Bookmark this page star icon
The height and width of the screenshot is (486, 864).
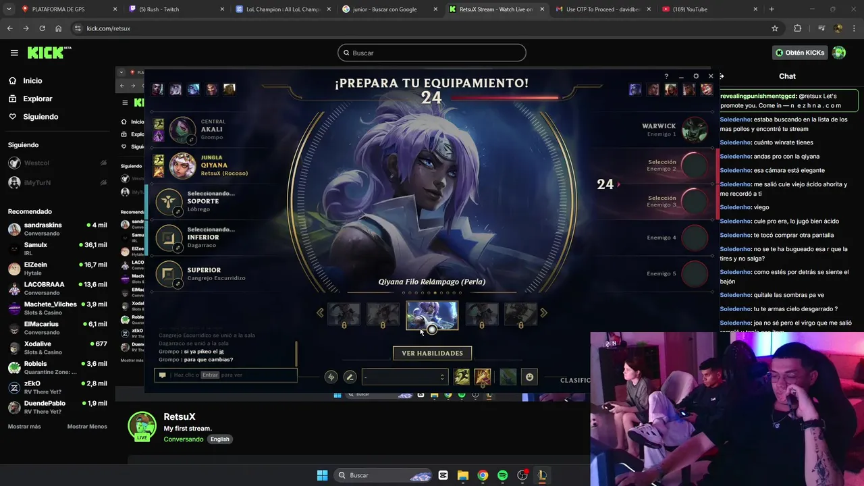[775, 28]
